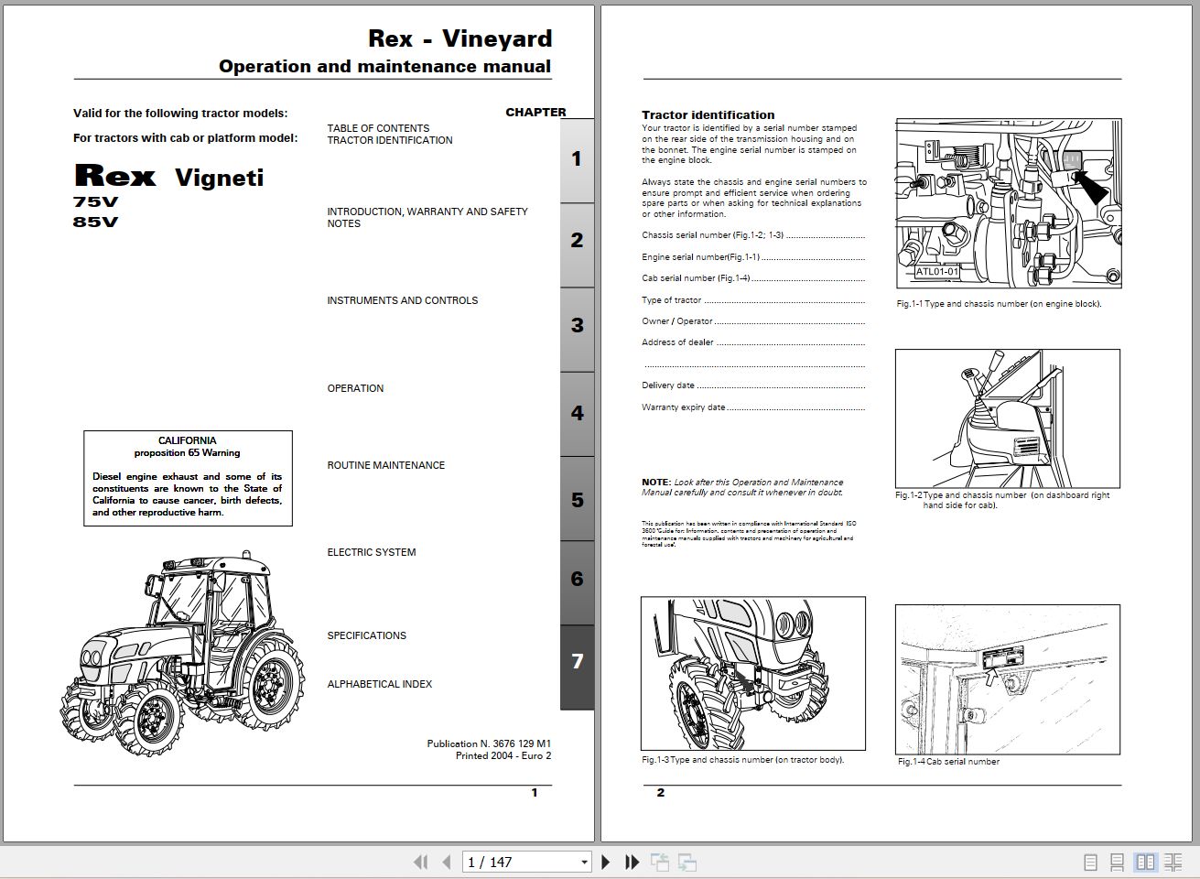Click the Cab serial number line
The height and width of the screenshot is (879, 1200).
(x=753, y=278)
